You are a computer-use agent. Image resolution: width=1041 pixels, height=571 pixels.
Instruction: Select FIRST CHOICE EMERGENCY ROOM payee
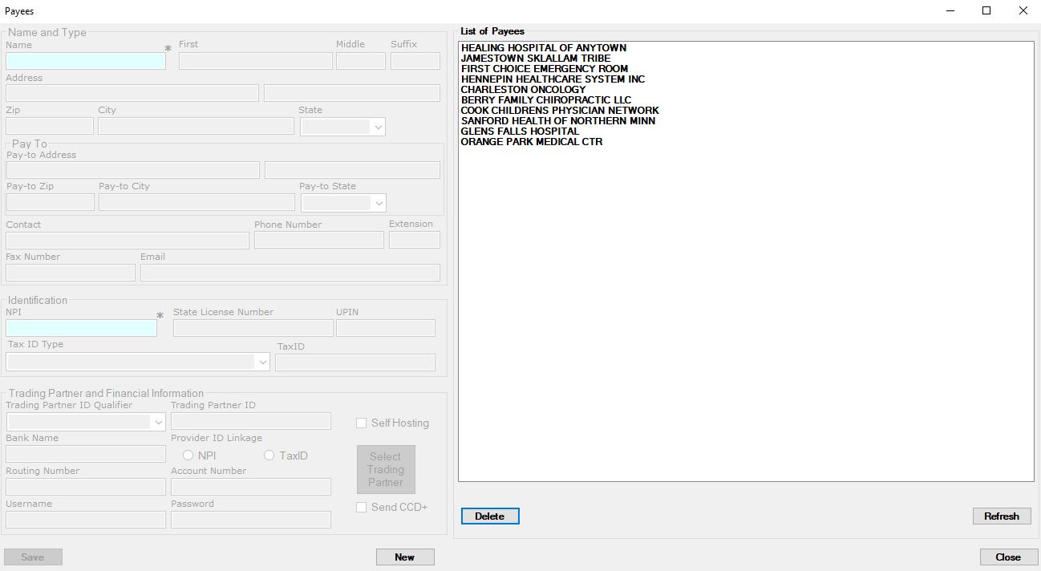(x=545, y=69)
